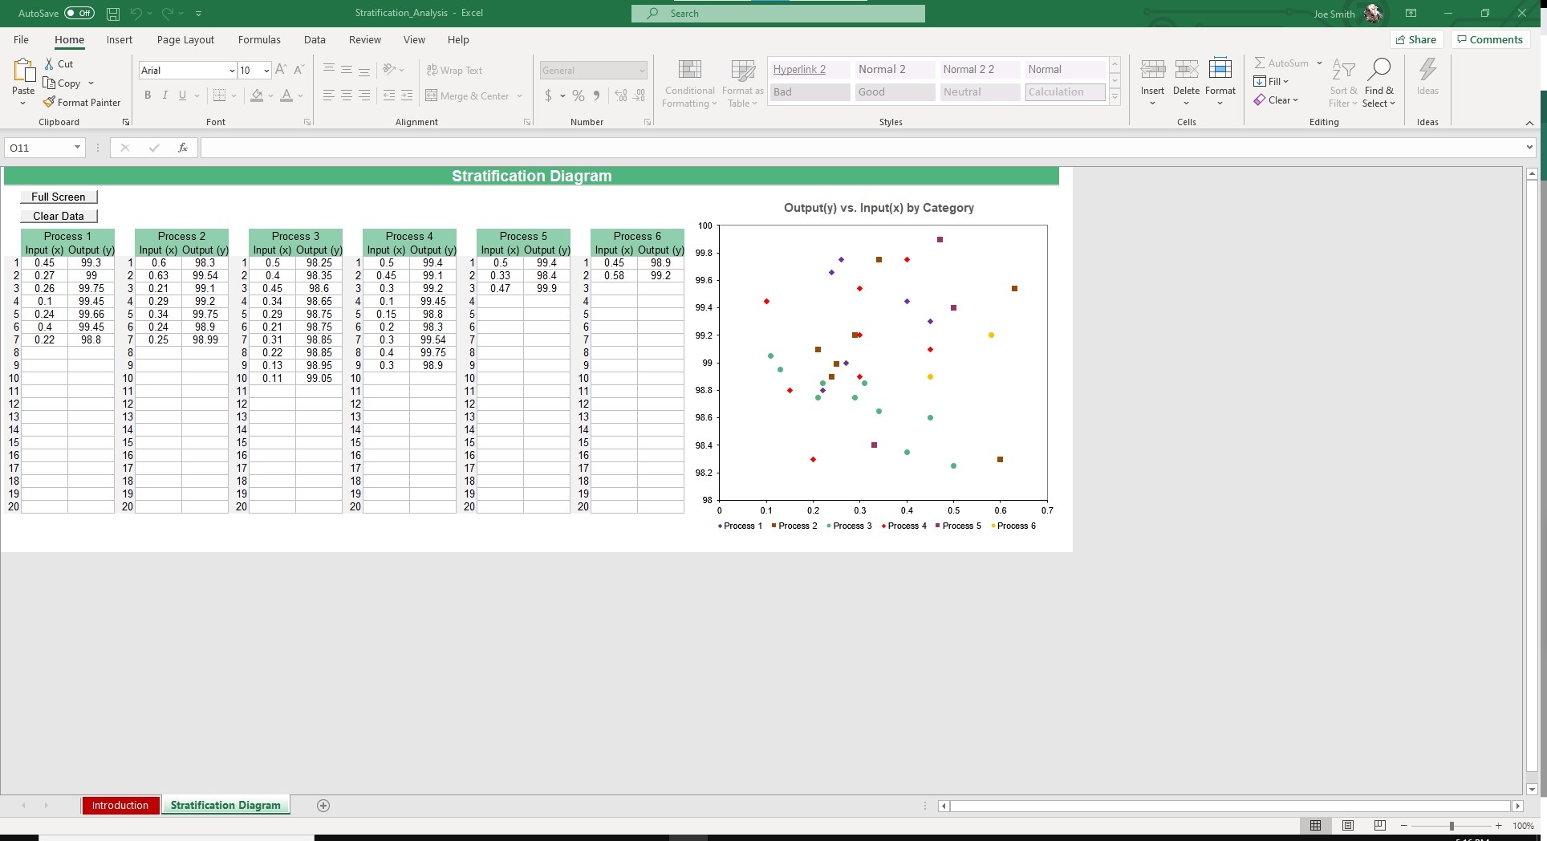Click the Paste clipboard icon
Screen dimensions: 1547x841
23,72
